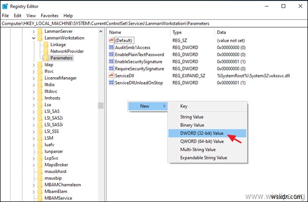Click the MBAMService folder icon
This screenshot has width=308, height=202.
pyautogui.click(x=40, y=198)
